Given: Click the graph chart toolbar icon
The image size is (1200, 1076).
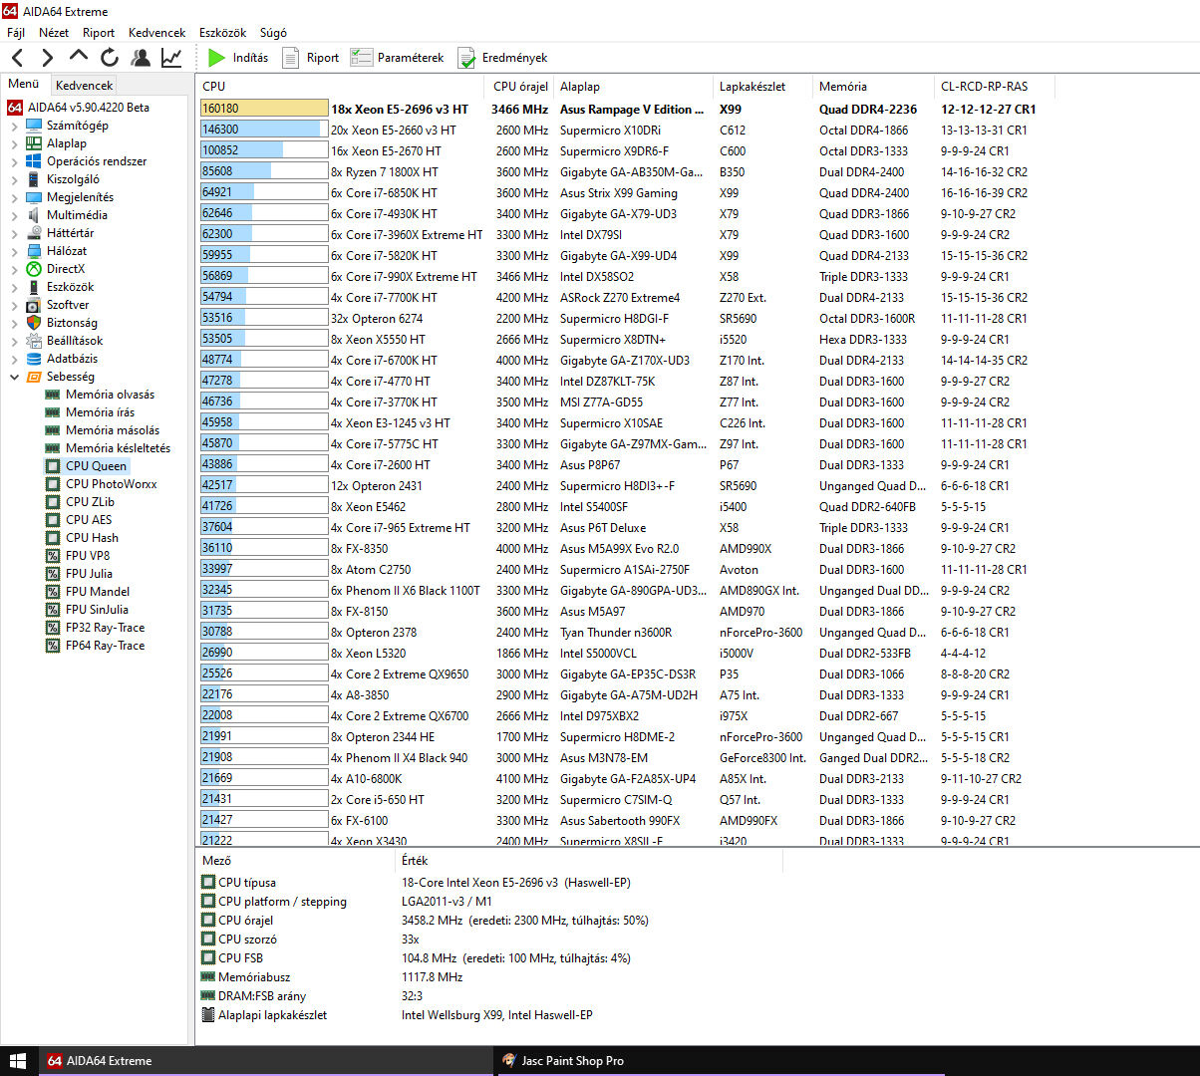Looking at the screenshot, I should 171,58.
